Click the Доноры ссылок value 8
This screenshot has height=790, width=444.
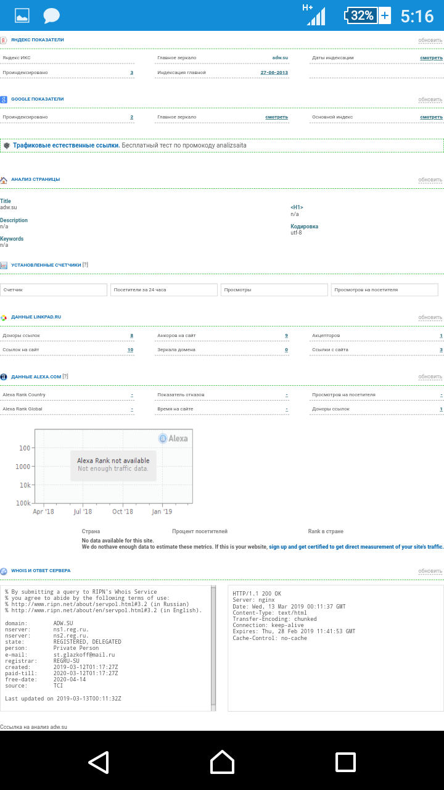[131, 336]
